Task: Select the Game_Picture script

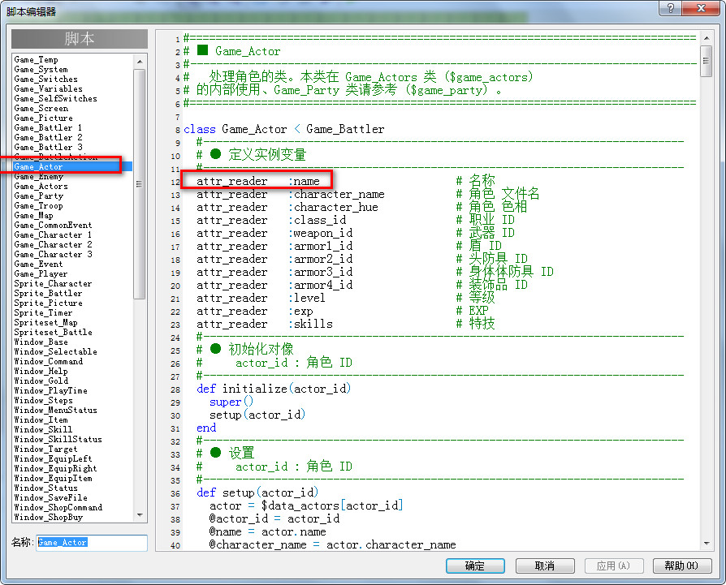Action: click(44, 118)
